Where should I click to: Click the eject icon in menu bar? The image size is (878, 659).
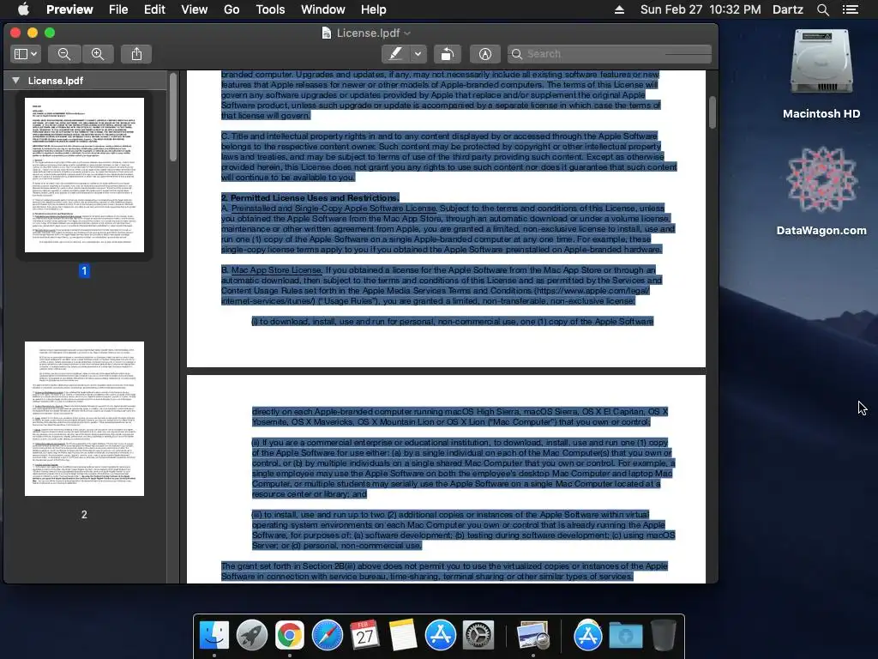pyautogui.click(x=619, y=9)
